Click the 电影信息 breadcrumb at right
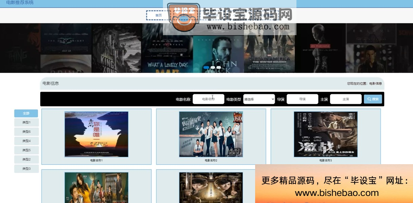Viewport: 413px width, 203px height. pos(375,83)
